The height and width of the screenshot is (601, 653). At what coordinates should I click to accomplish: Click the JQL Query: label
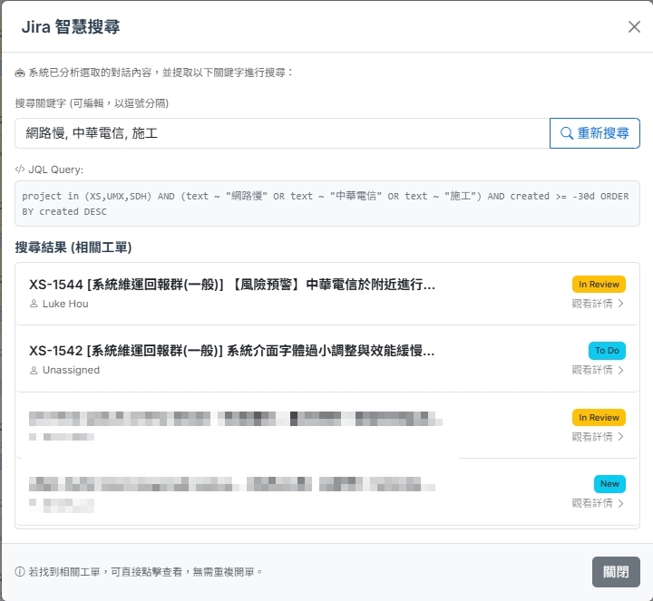pyautogui.click(x=56, y=170)
